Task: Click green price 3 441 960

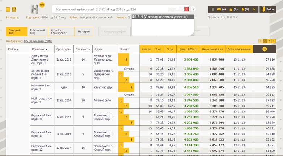Action: (191, 151)
